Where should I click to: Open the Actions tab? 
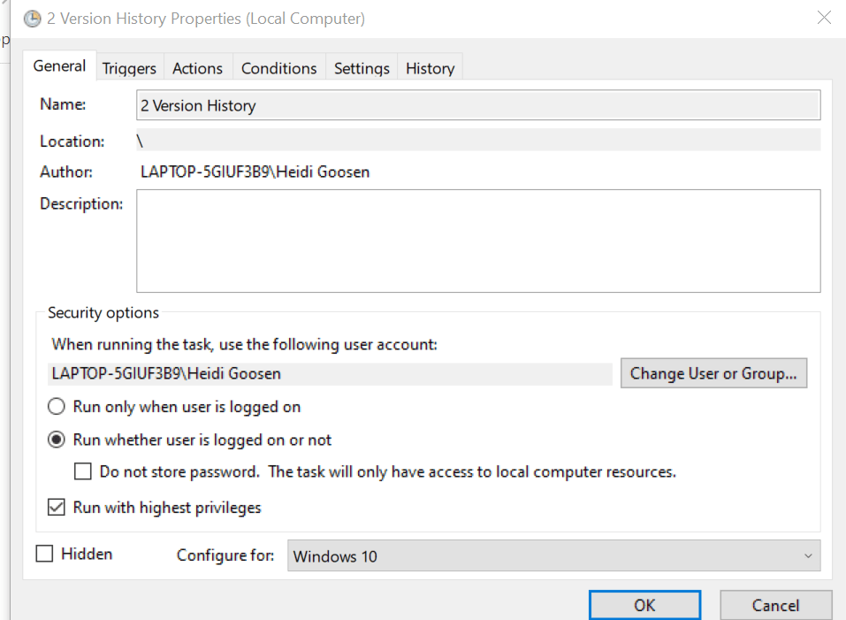point(197,67)
